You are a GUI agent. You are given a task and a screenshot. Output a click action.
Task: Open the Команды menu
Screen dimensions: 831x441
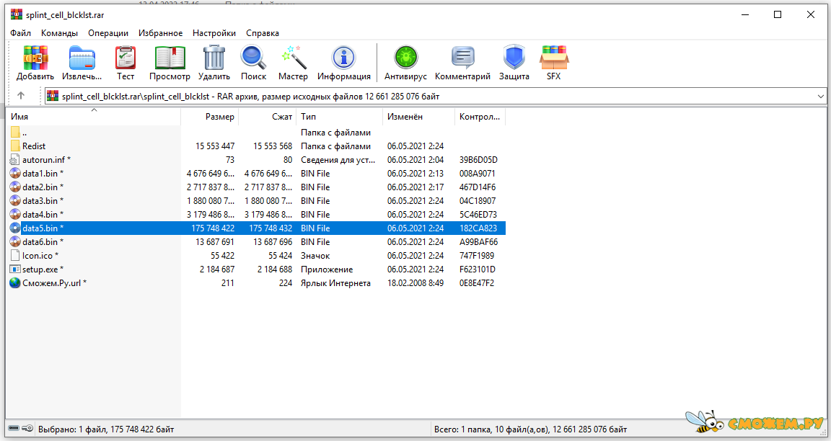59,33
